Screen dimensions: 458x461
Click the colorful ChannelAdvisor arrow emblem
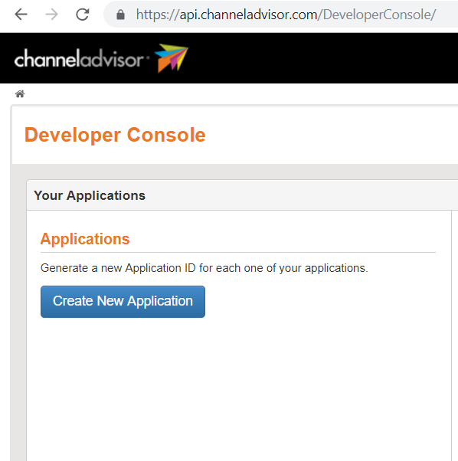point(172,58)
